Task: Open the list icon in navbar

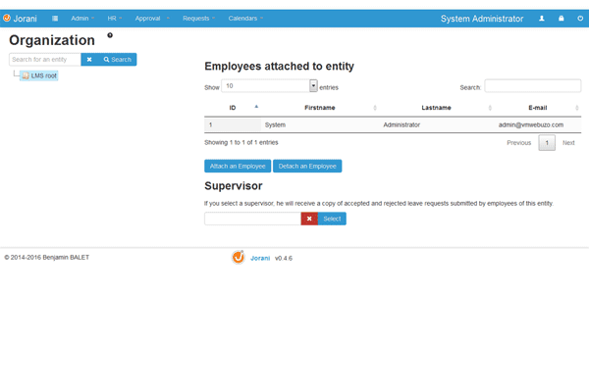Action: point(55,19)
